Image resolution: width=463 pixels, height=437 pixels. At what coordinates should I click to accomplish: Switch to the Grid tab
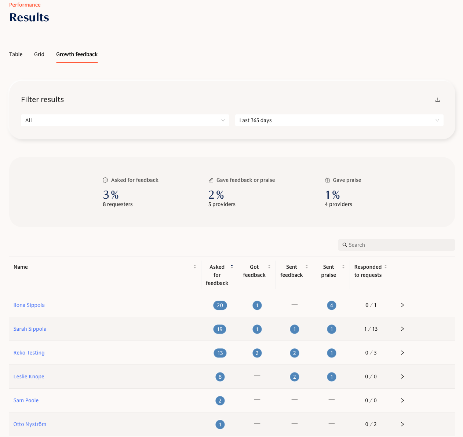click(x=39, y=54)
